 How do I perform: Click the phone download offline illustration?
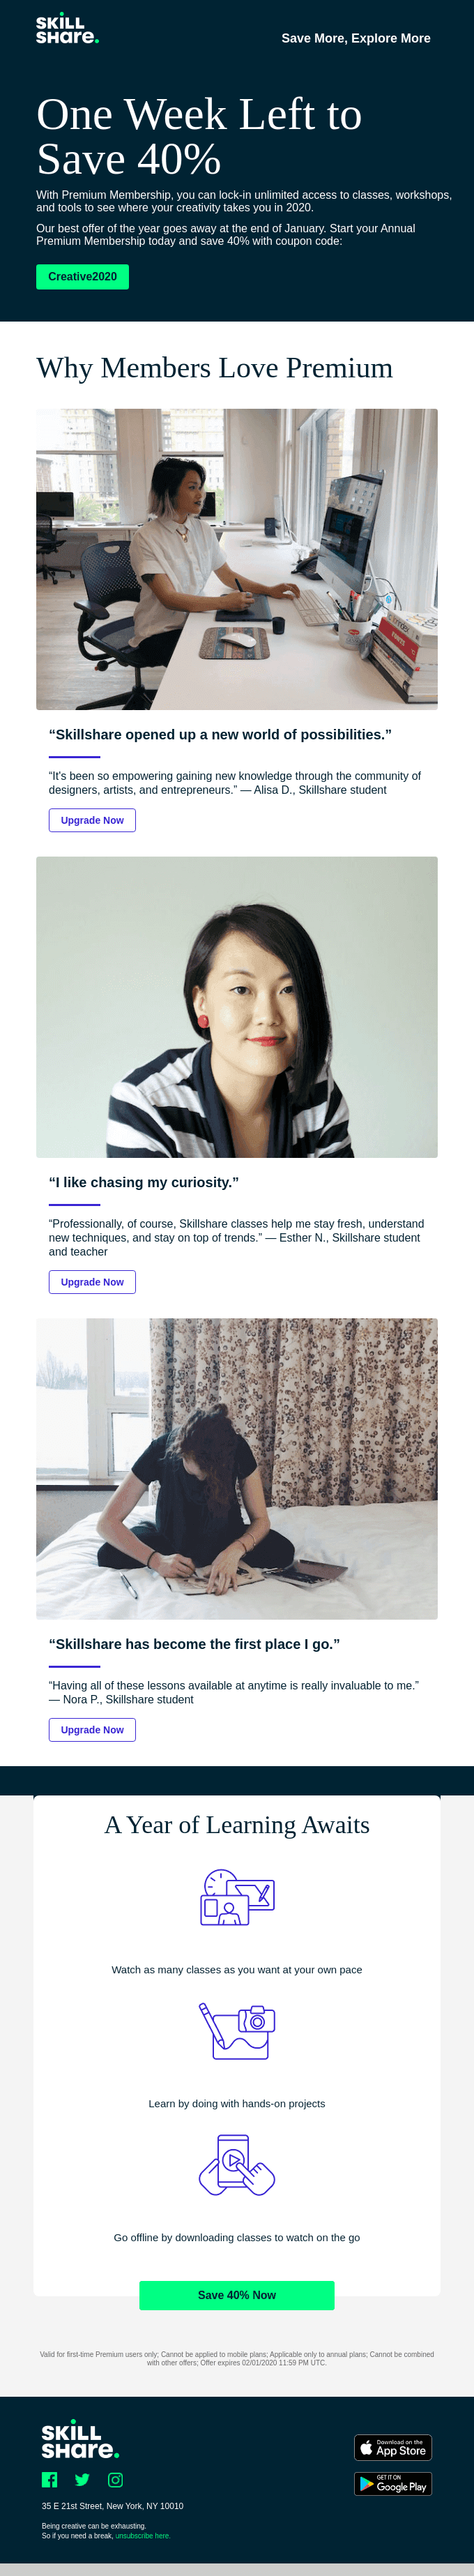click(x=237, y=2165)
